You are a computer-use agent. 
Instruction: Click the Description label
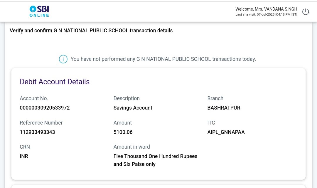tap(127, 98)
